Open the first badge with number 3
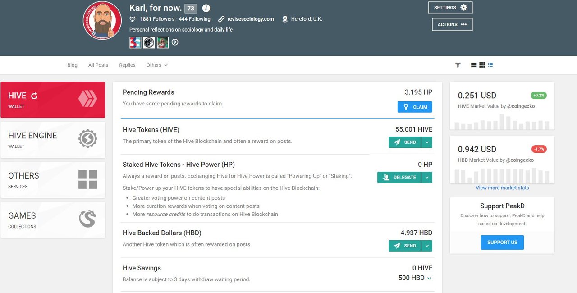The height and width of the screenshot is (293, 577). [x=135, y=42]
